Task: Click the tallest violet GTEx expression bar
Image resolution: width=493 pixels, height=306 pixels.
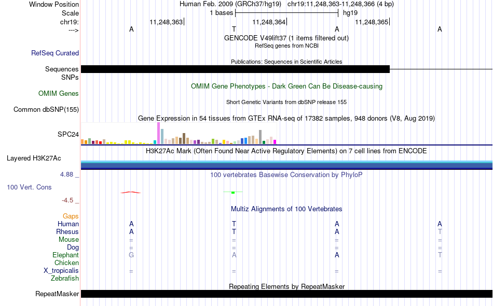Action: click(158, 134)
